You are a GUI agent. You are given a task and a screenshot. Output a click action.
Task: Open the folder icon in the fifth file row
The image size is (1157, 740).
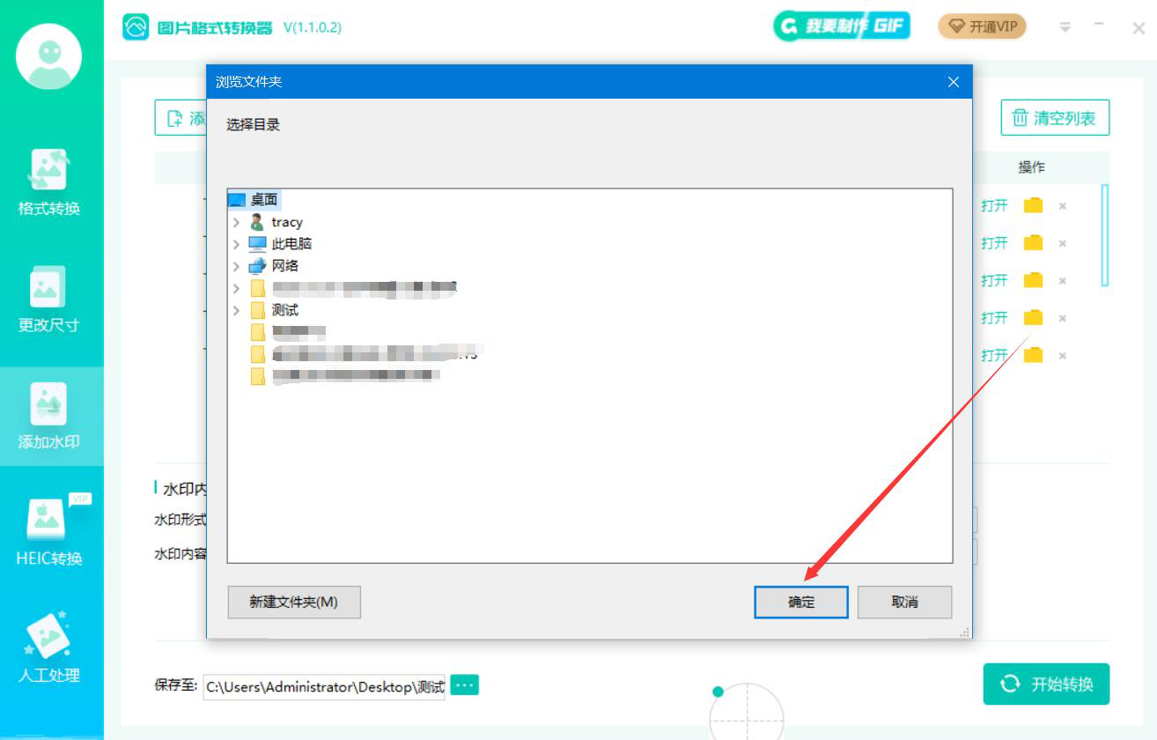[1033, 355]
